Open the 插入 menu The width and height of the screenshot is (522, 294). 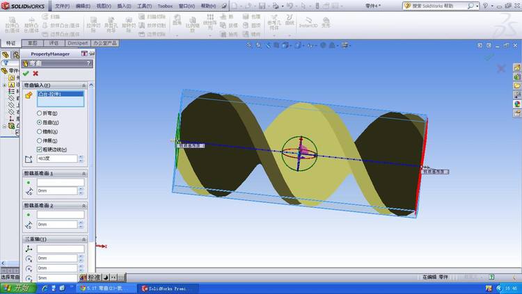(124, 6)
